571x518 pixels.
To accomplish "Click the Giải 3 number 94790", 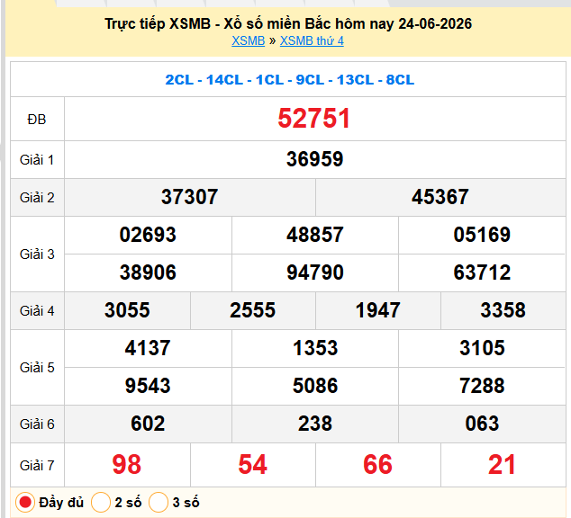I will (315, 272).
